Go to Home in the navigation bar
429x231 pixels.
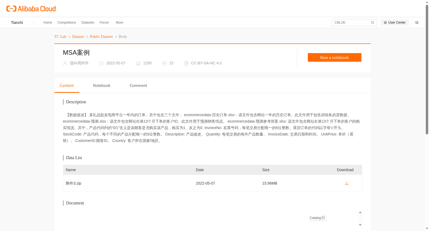[48, 23]
